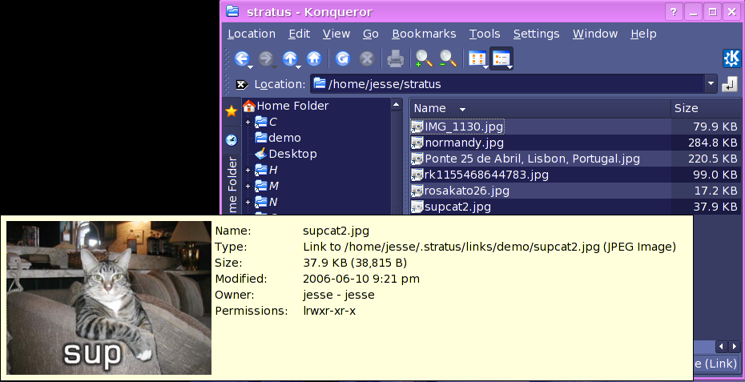Sort files by Size column header
Image resolution: width=745 pixels, height=382 pixels.
point(707,108)
